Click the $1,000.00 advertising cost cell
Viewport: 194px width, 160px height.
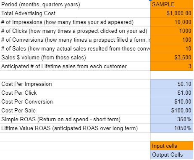coord(172,13)
